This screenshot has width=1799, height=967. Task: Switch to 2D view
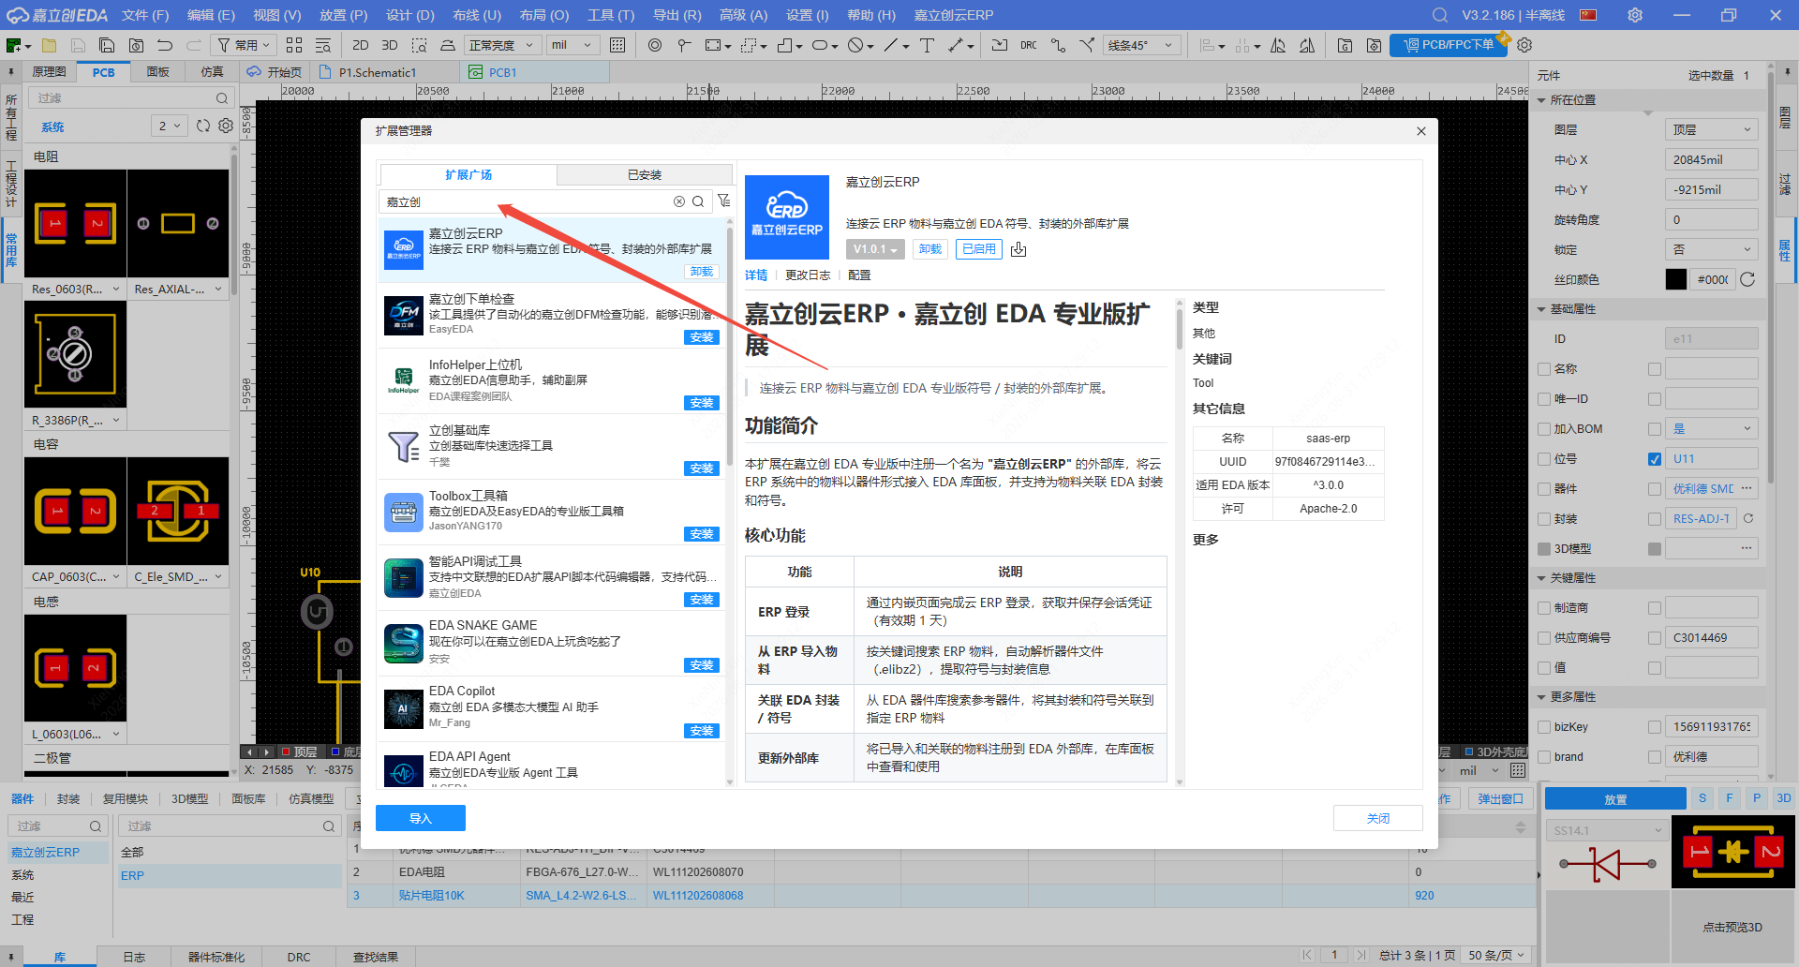[x=360, y=45]
